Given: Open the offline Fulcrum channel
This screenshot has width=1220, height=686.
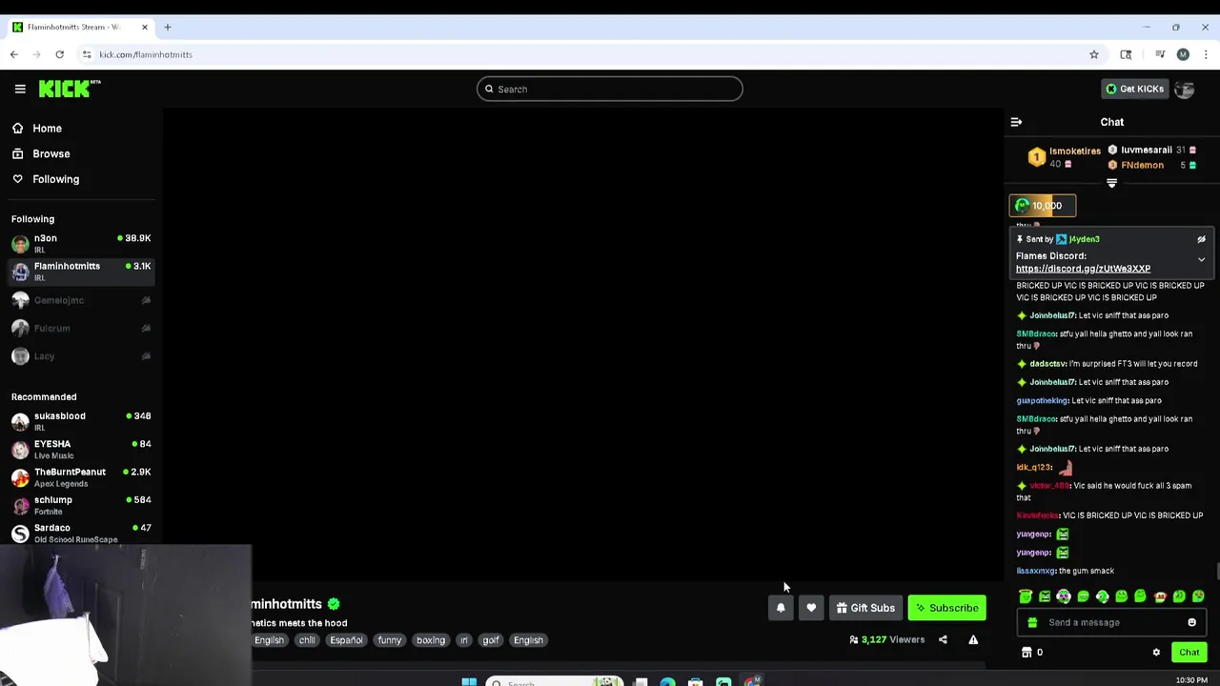Looking at the screenshot, I should coord(82,328).
